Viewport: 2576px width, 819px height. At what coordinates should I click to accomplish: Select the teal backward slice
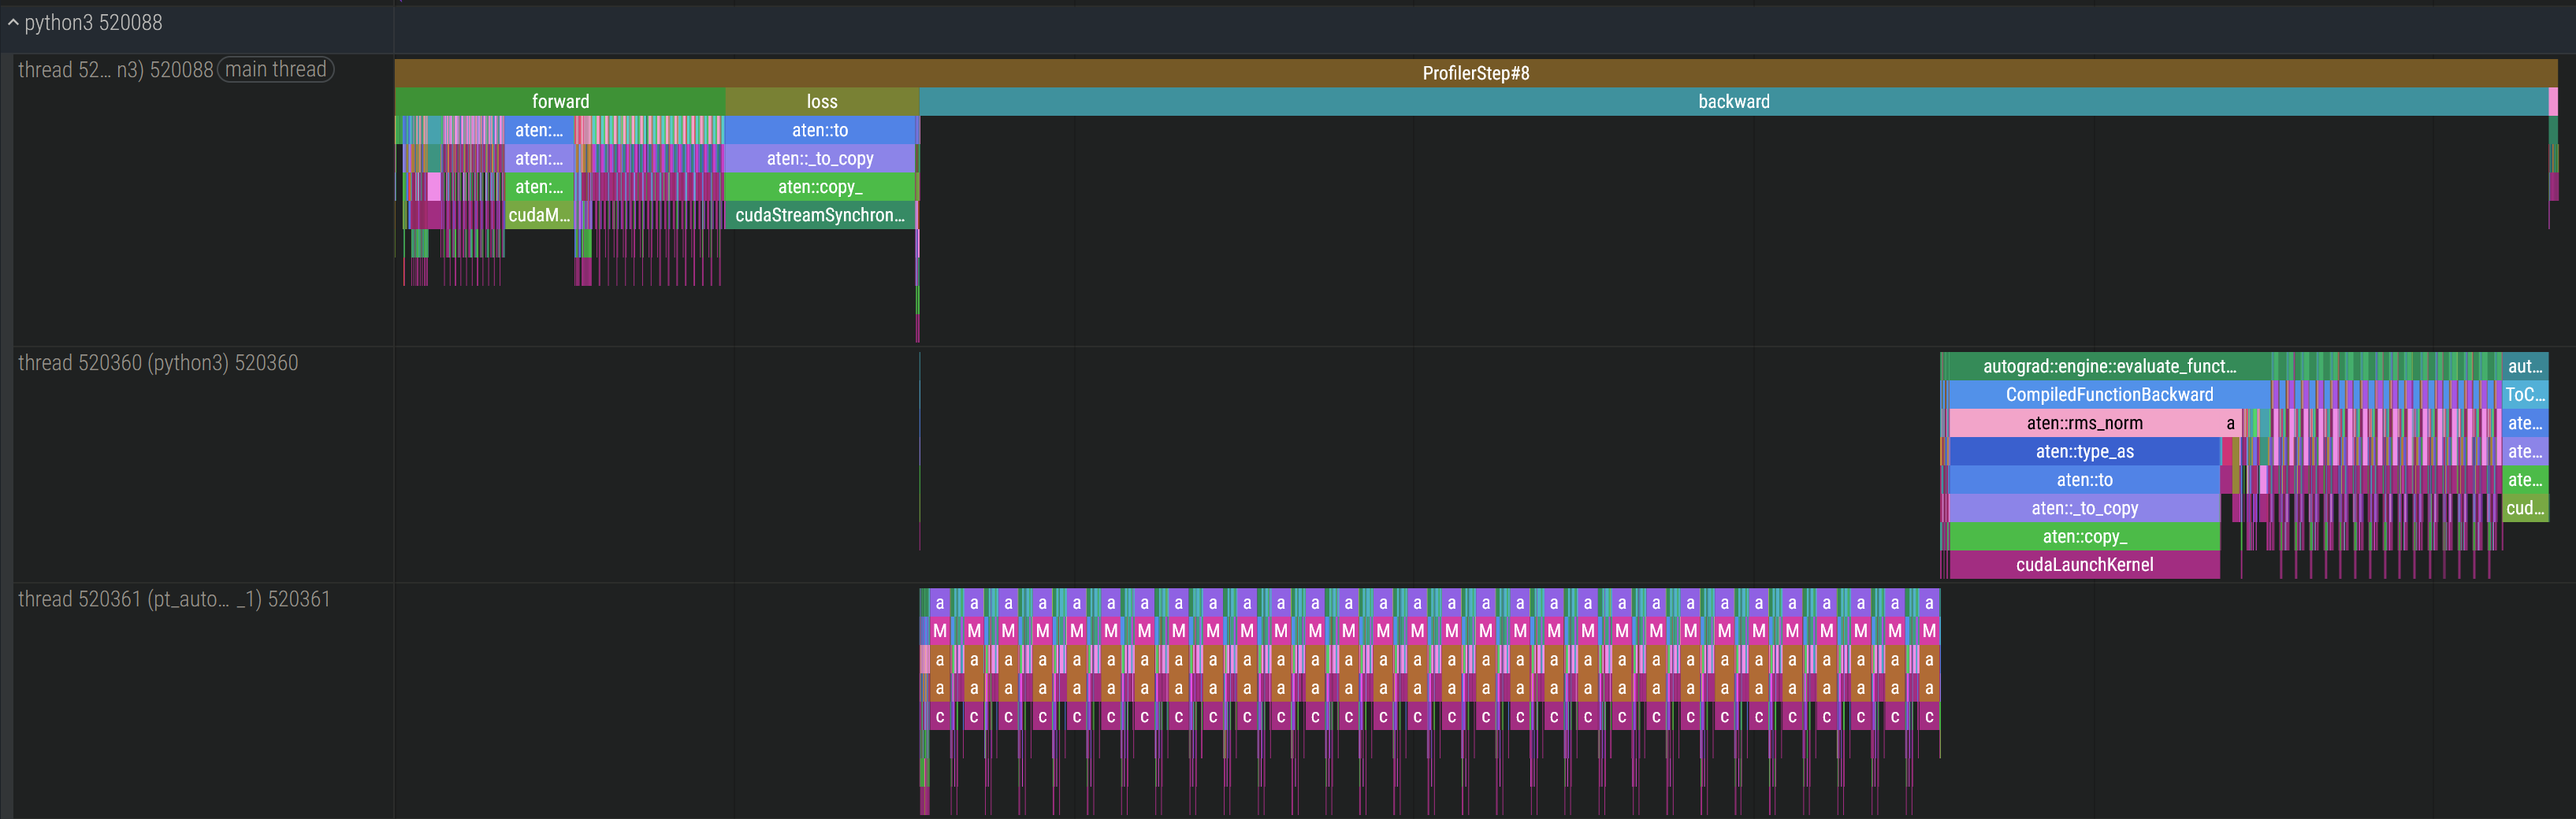(1733, 102)
